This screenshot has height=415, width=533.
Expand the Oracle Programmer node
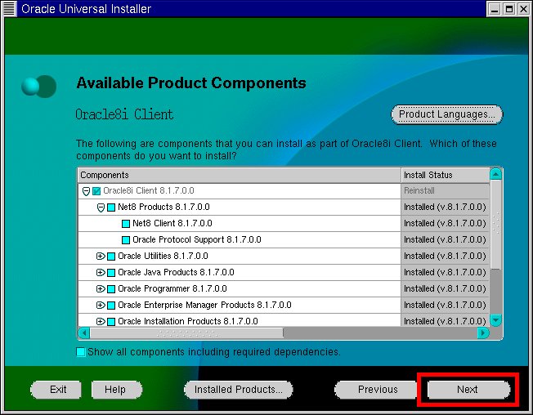[101, 289]
